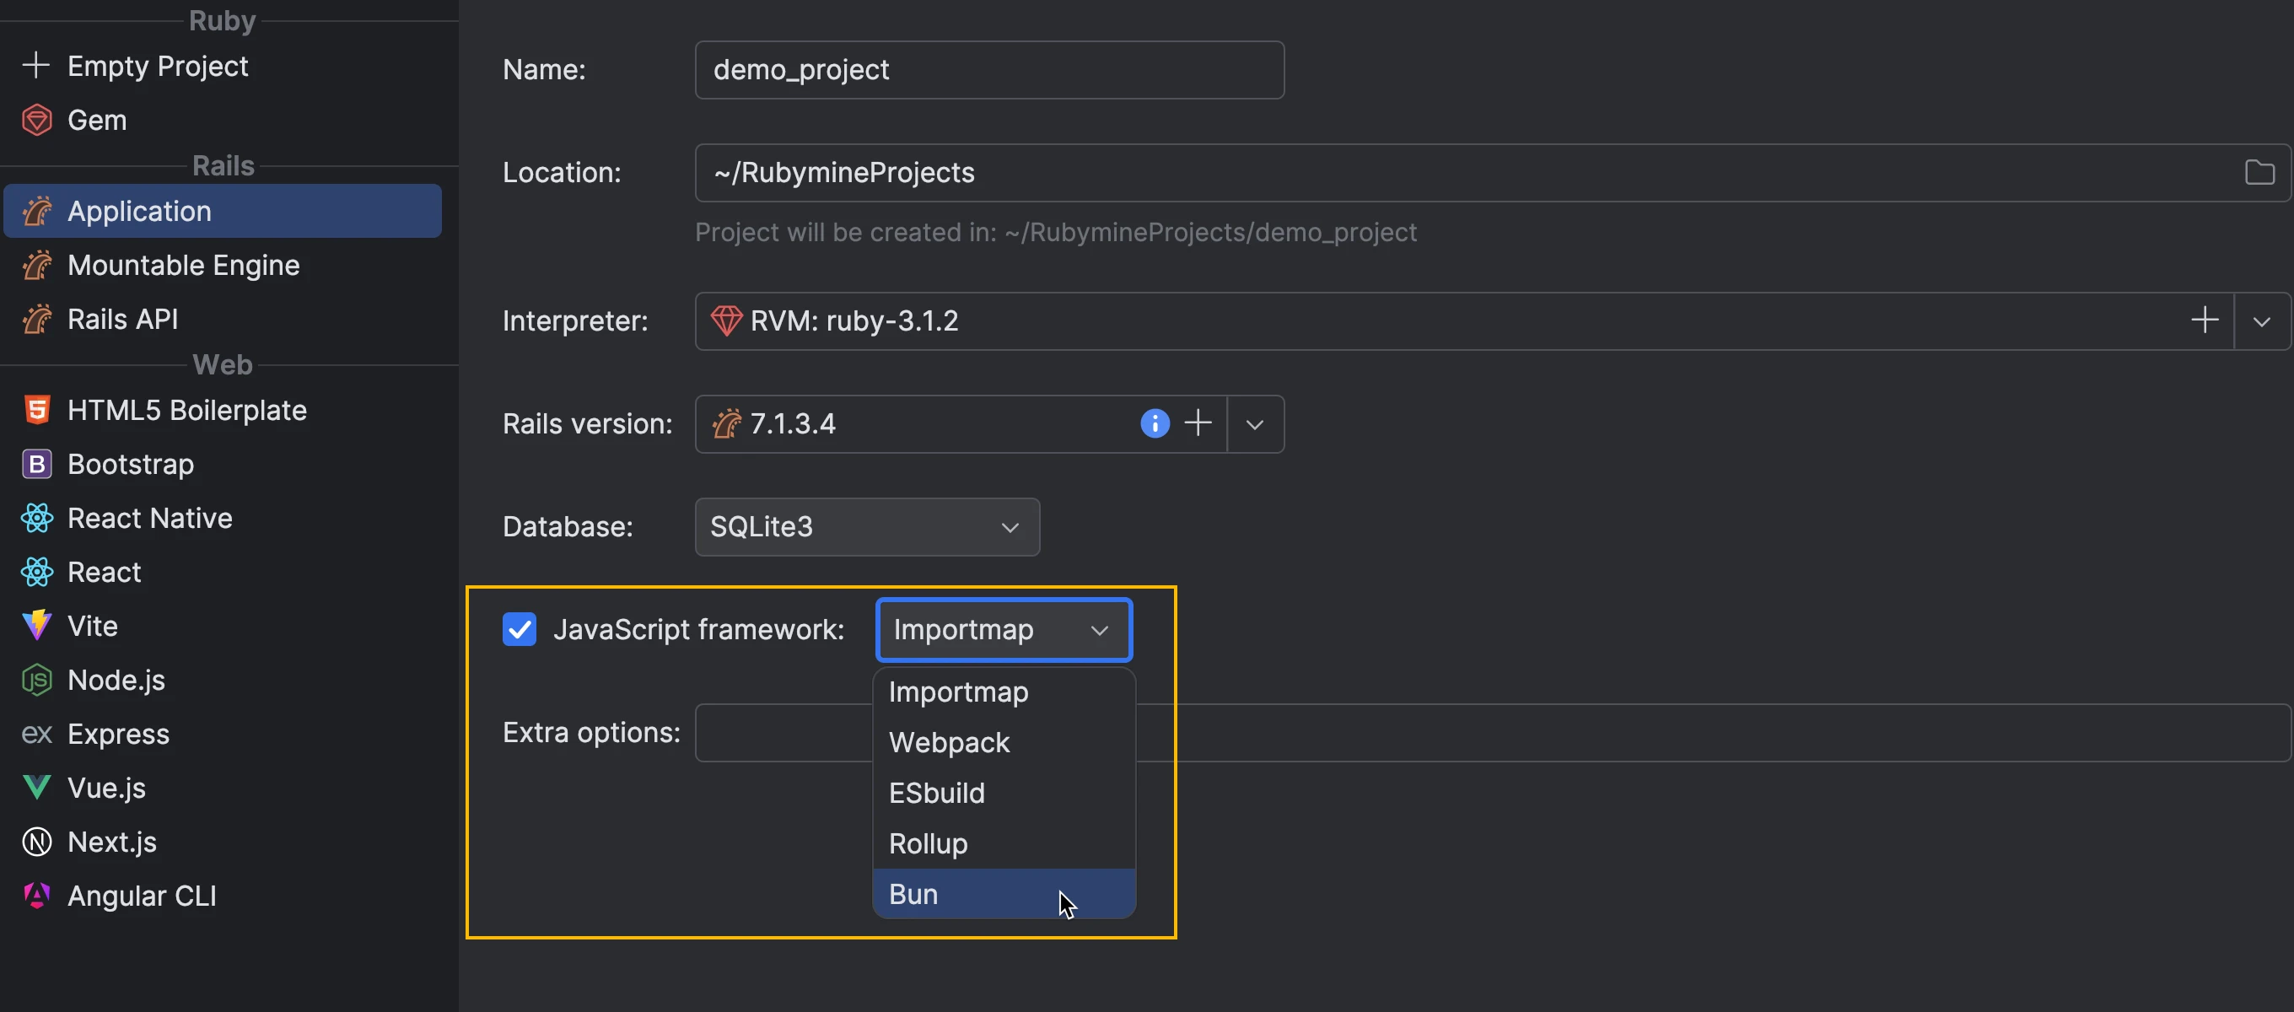The width and height of the screenshot is (2294, 1012).
Task: Click the plus icon in Interpreter field
Action: pos(2204,320)
